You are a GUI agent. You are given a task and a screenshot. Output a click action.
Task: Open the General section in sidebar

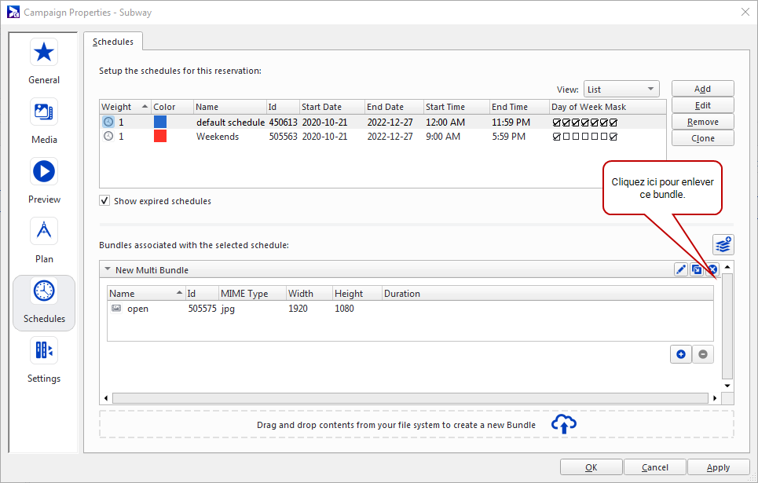tap(44, 60)
